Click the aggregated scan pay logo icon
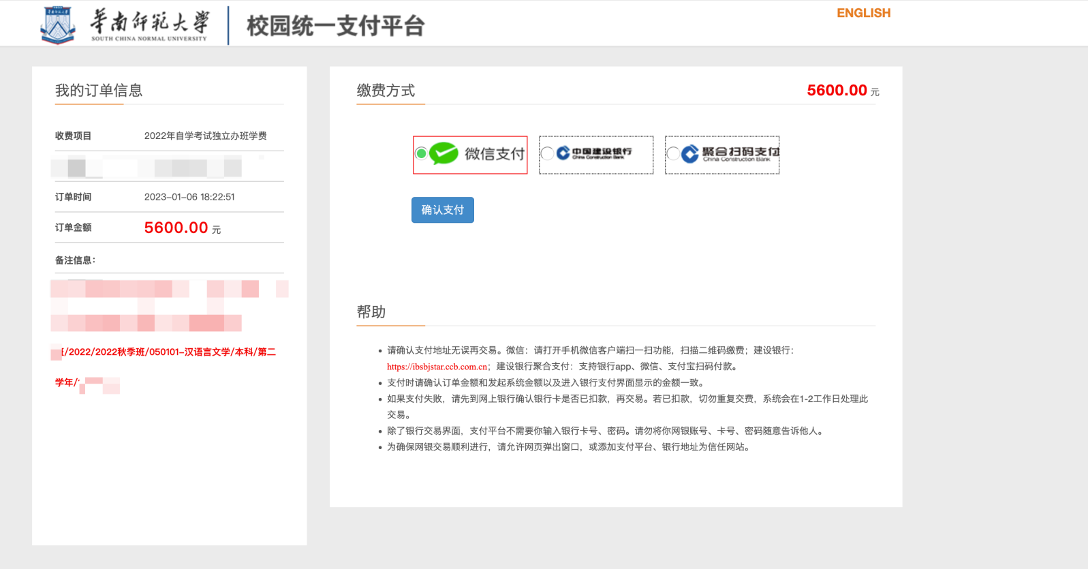The height and width of the screenshot is (569, 1088). tap(689, 154)
